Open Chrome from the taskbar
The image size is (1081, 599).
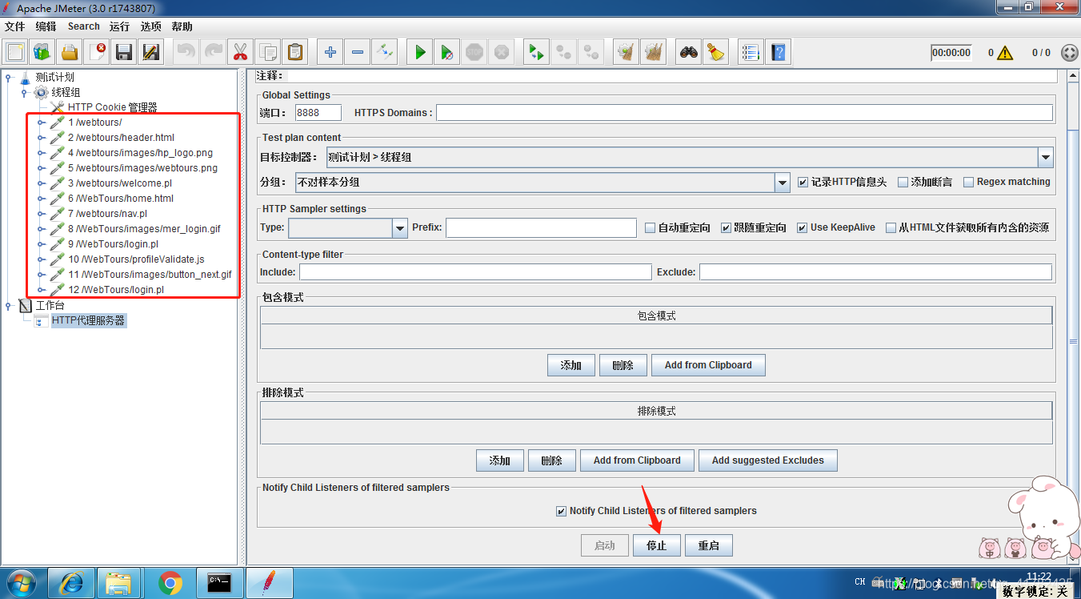point(170,584)
